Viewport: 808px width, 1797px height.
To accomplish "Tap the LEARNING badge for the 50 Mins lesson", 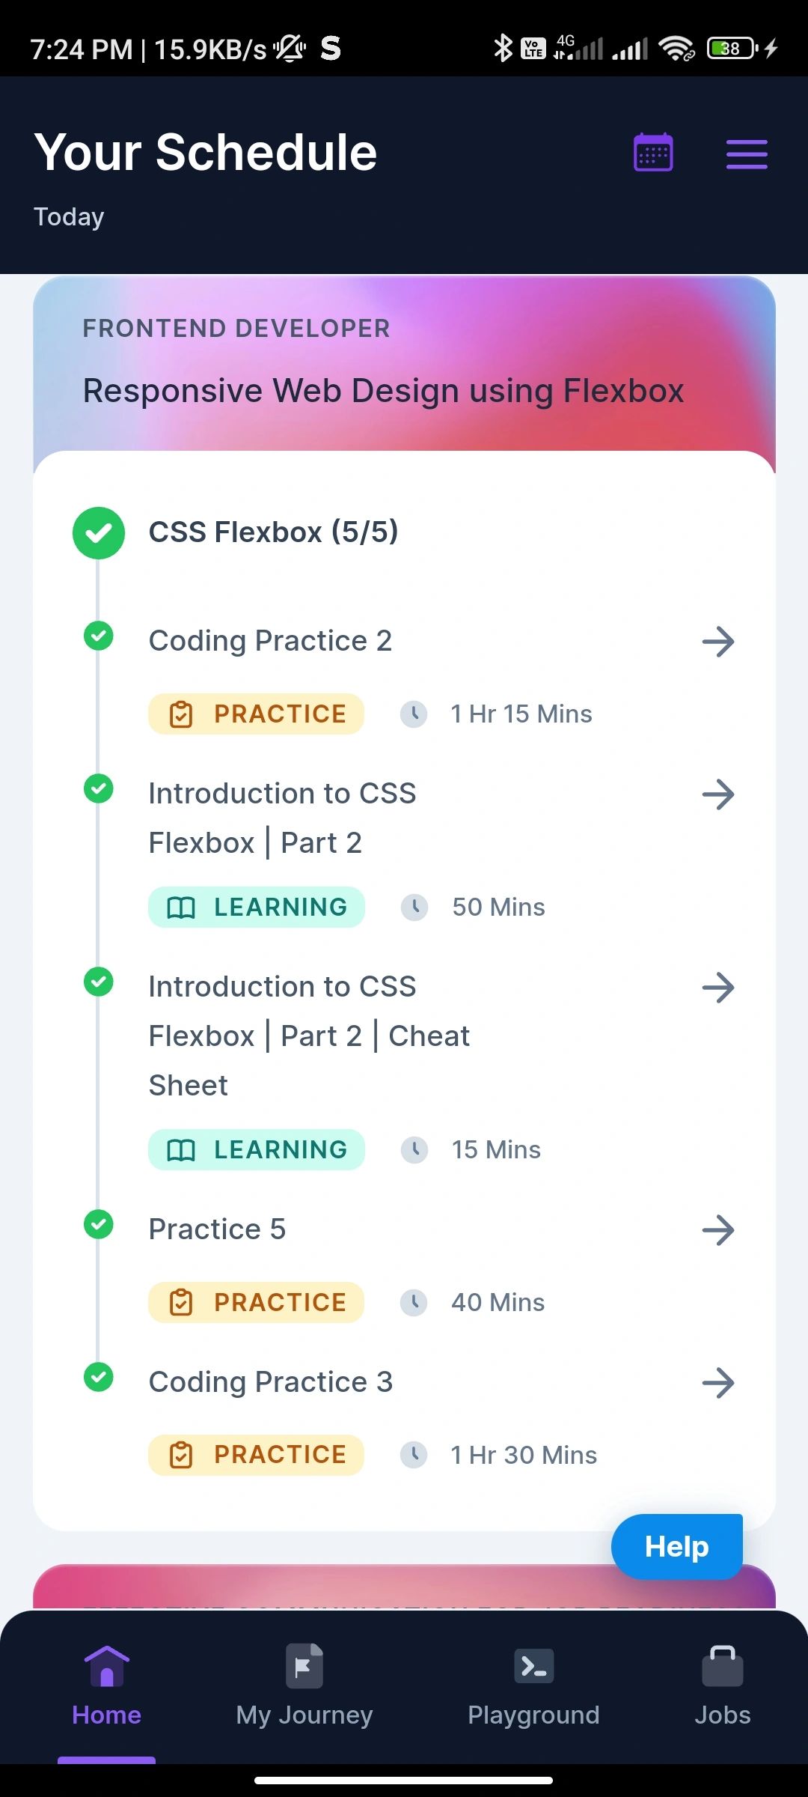I will tap(257, 907).
